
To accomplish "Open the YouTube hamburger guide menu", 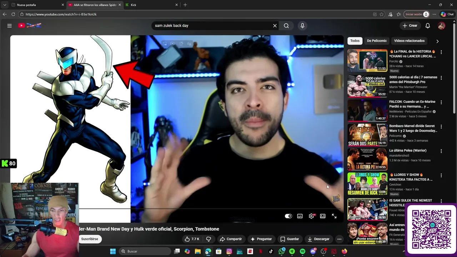I will 10,26.
